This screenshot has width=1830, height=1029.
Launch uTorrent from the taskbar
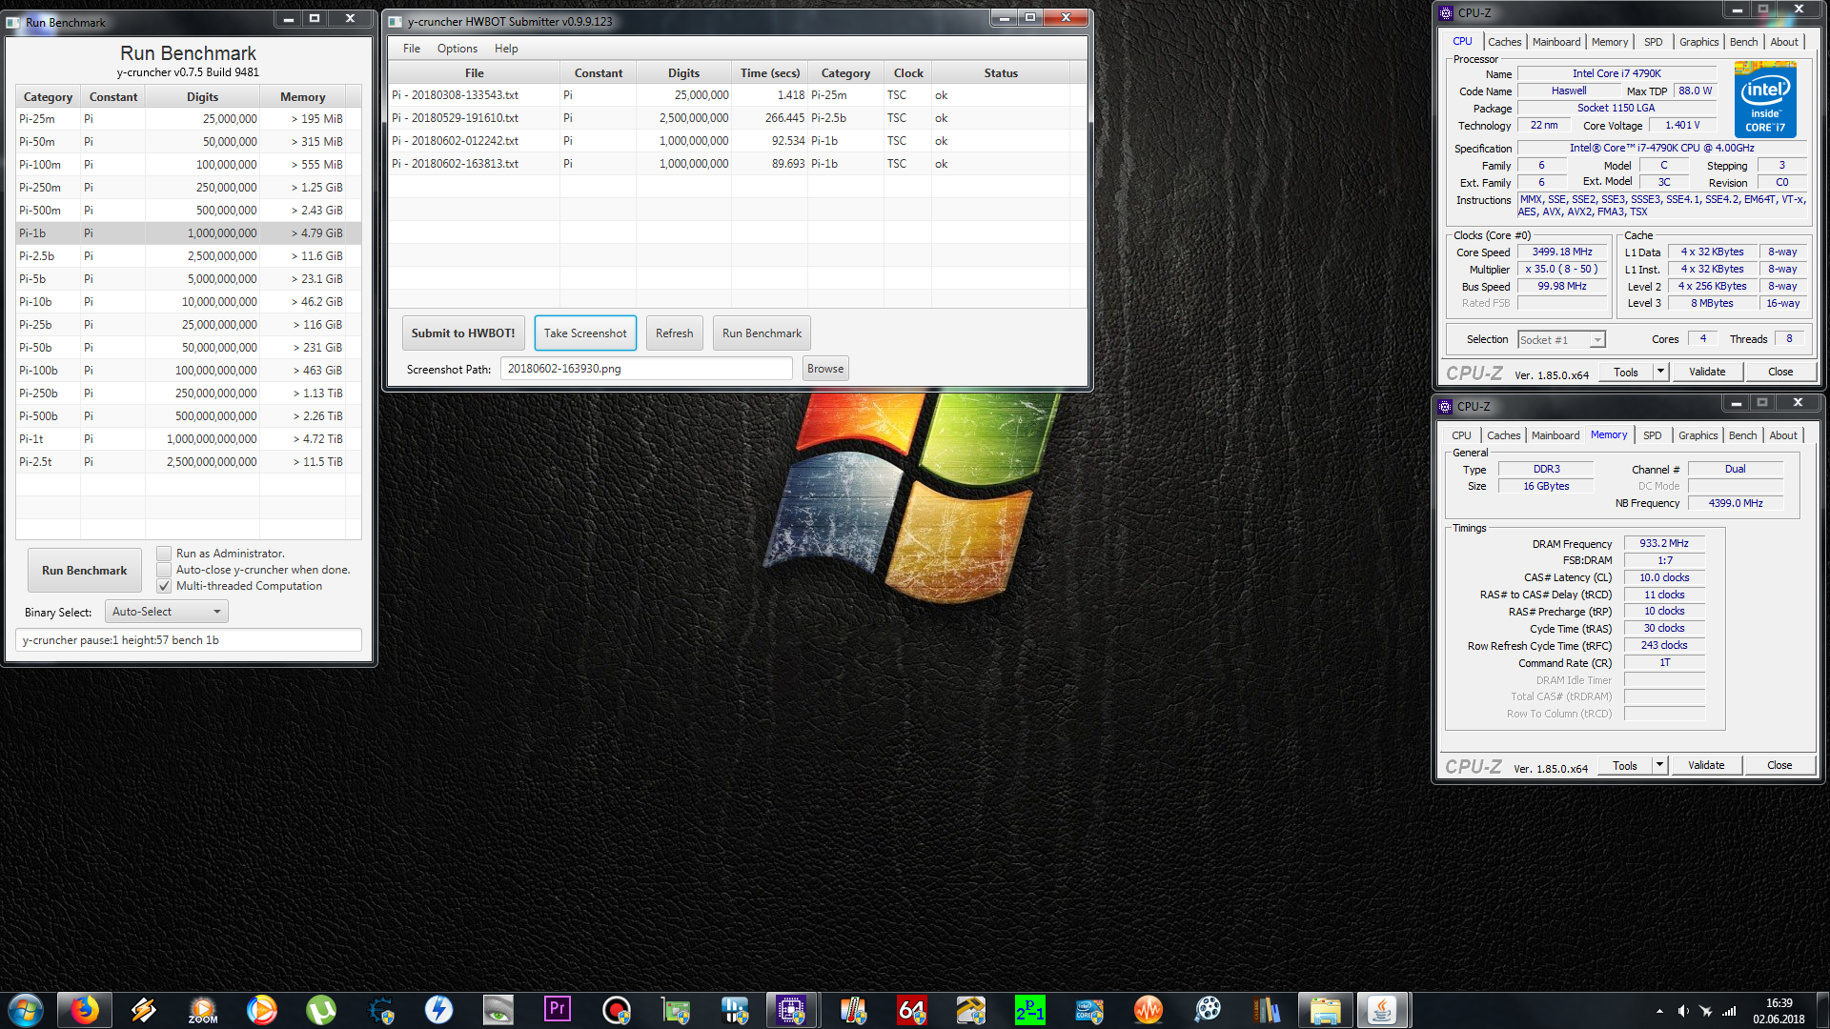pos(321,1010)
